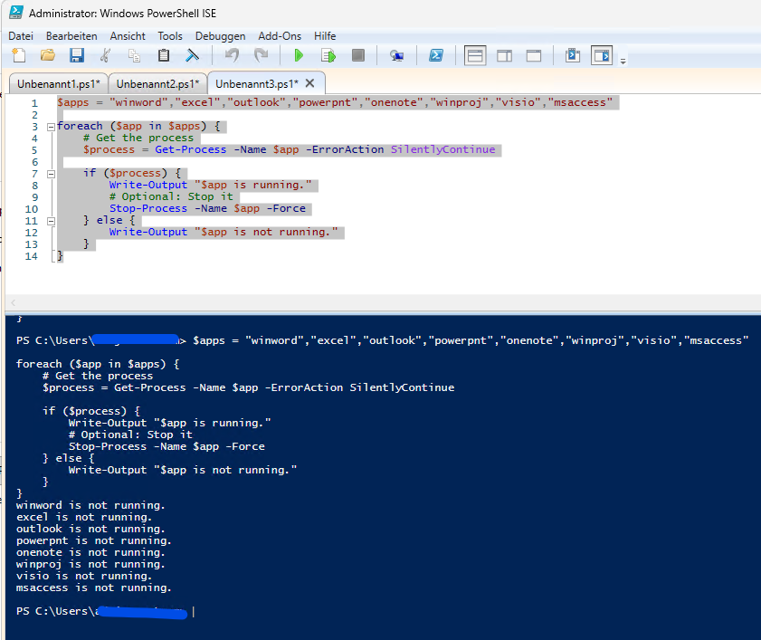
Task: Maximize script pane layout icon
Action: point(534,56)
